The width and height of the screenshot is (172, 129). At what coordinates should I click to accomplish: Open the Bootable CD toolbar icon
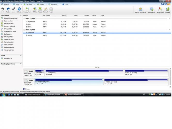coord(152,10)
